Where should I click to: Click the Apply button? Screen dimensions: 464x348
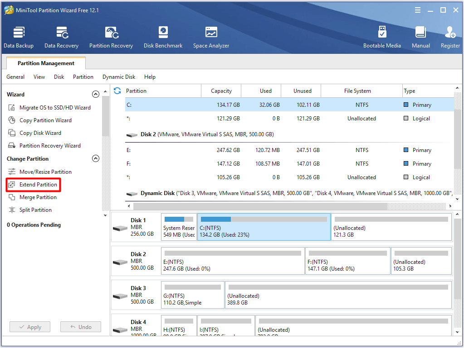tap(30, 327)
